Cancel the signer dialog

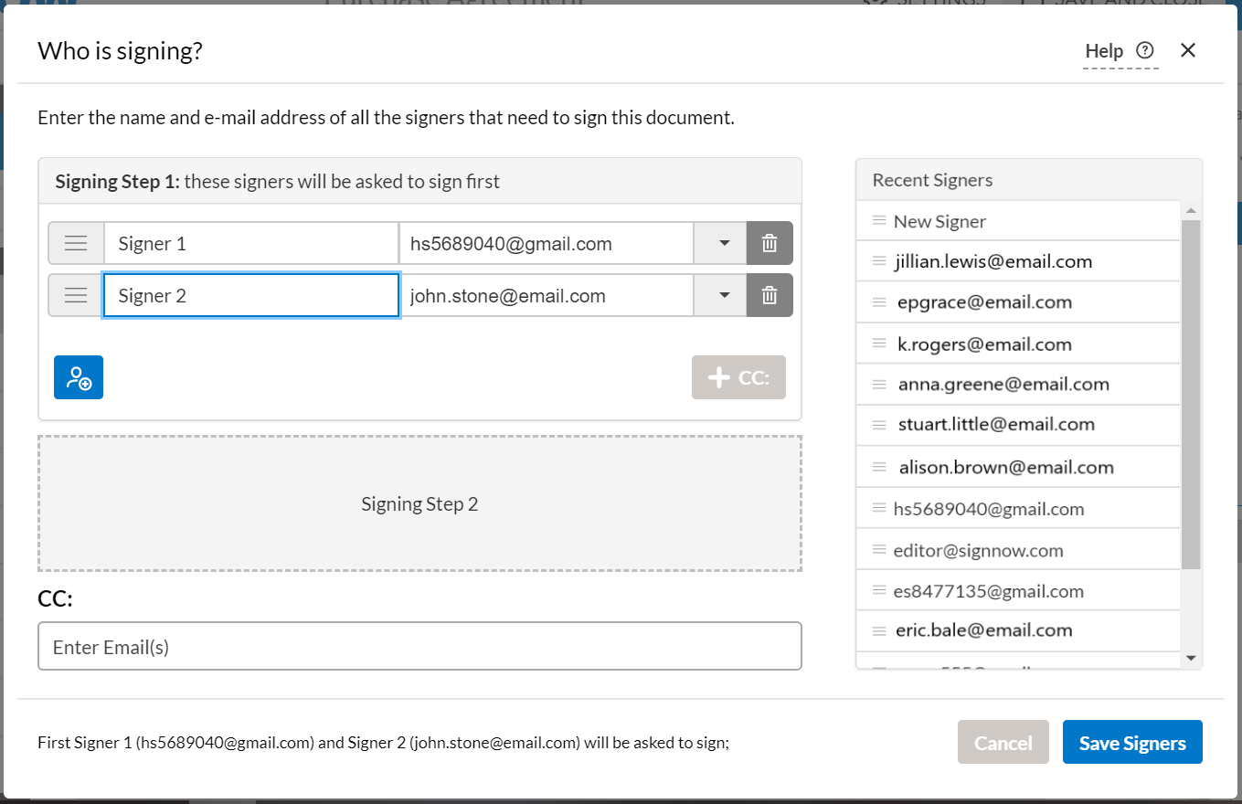[1003, 743]
